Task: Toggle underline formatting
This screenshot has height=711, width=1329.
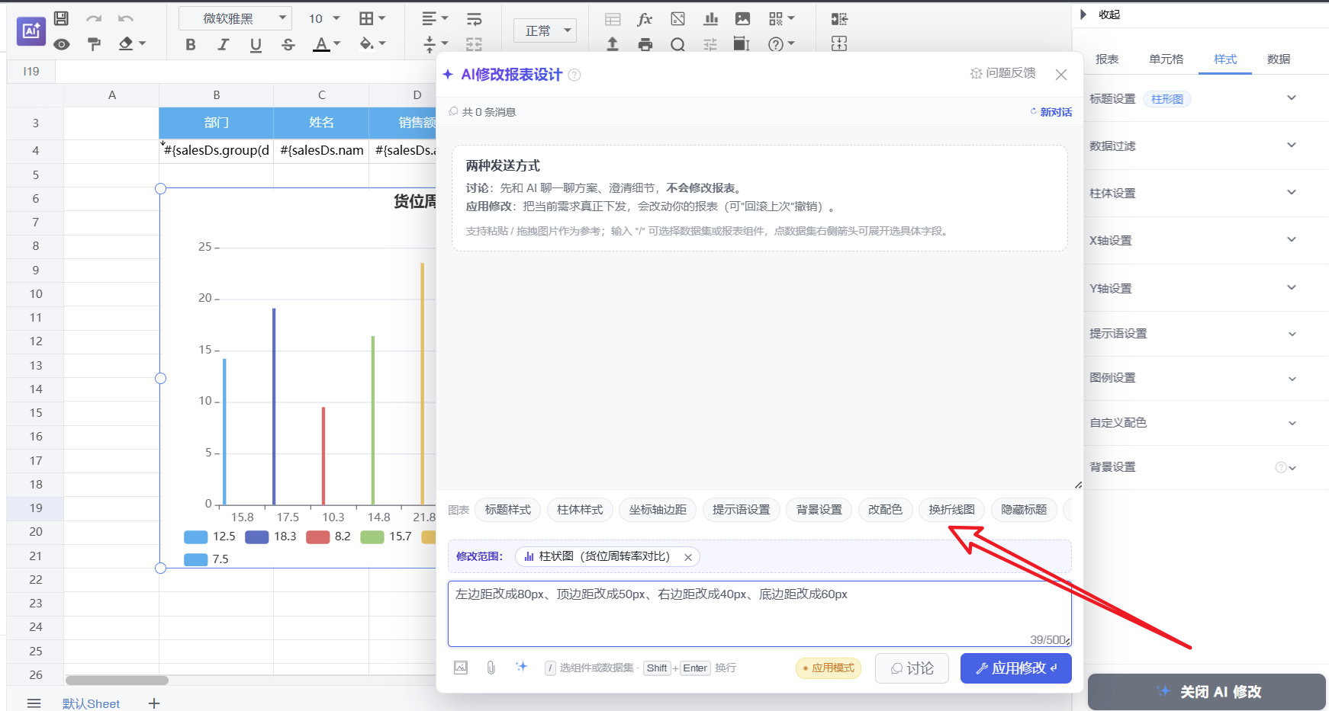Action: click(x=256, y=45)
